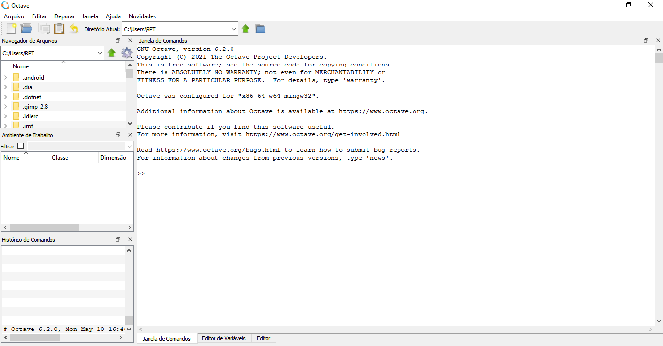Expand the .android folder tree
This screenshot has height=346, width=663.
click(x=5, y=77)
